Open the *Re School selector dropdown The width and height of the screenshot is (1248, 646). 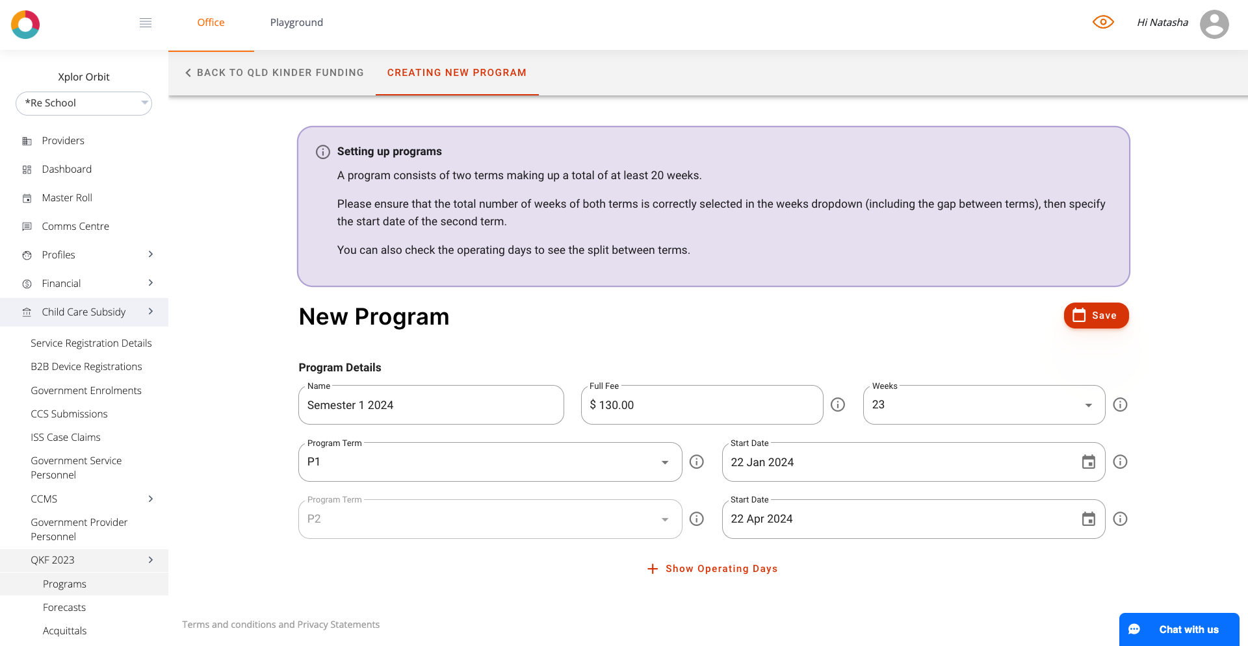point(84,103)
